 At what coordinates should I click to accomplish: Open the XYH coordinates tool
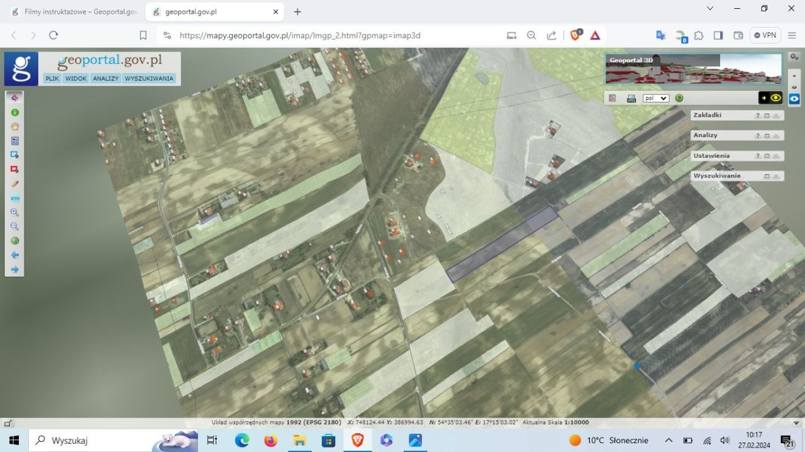tap(15, 198)
